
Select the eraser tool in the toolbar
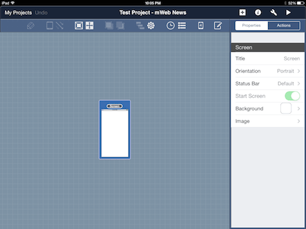(x=31, y=26)
